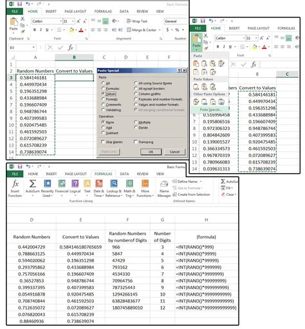Click Save icon in bottom window title bar

pyautogui.click(x=20, y=166)
